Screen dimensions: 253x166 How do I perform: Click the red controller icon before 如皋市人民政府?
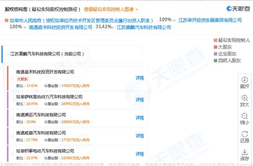tap(6, 20)
